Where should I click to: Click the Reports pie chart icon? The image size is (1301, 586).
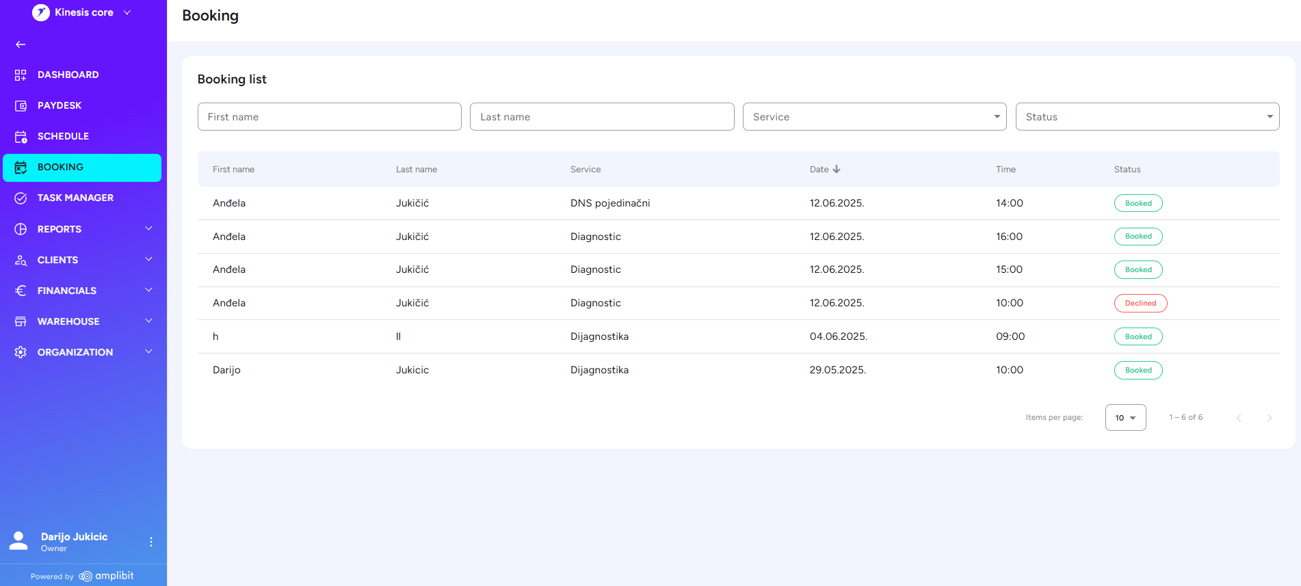[x=21, y=229]
